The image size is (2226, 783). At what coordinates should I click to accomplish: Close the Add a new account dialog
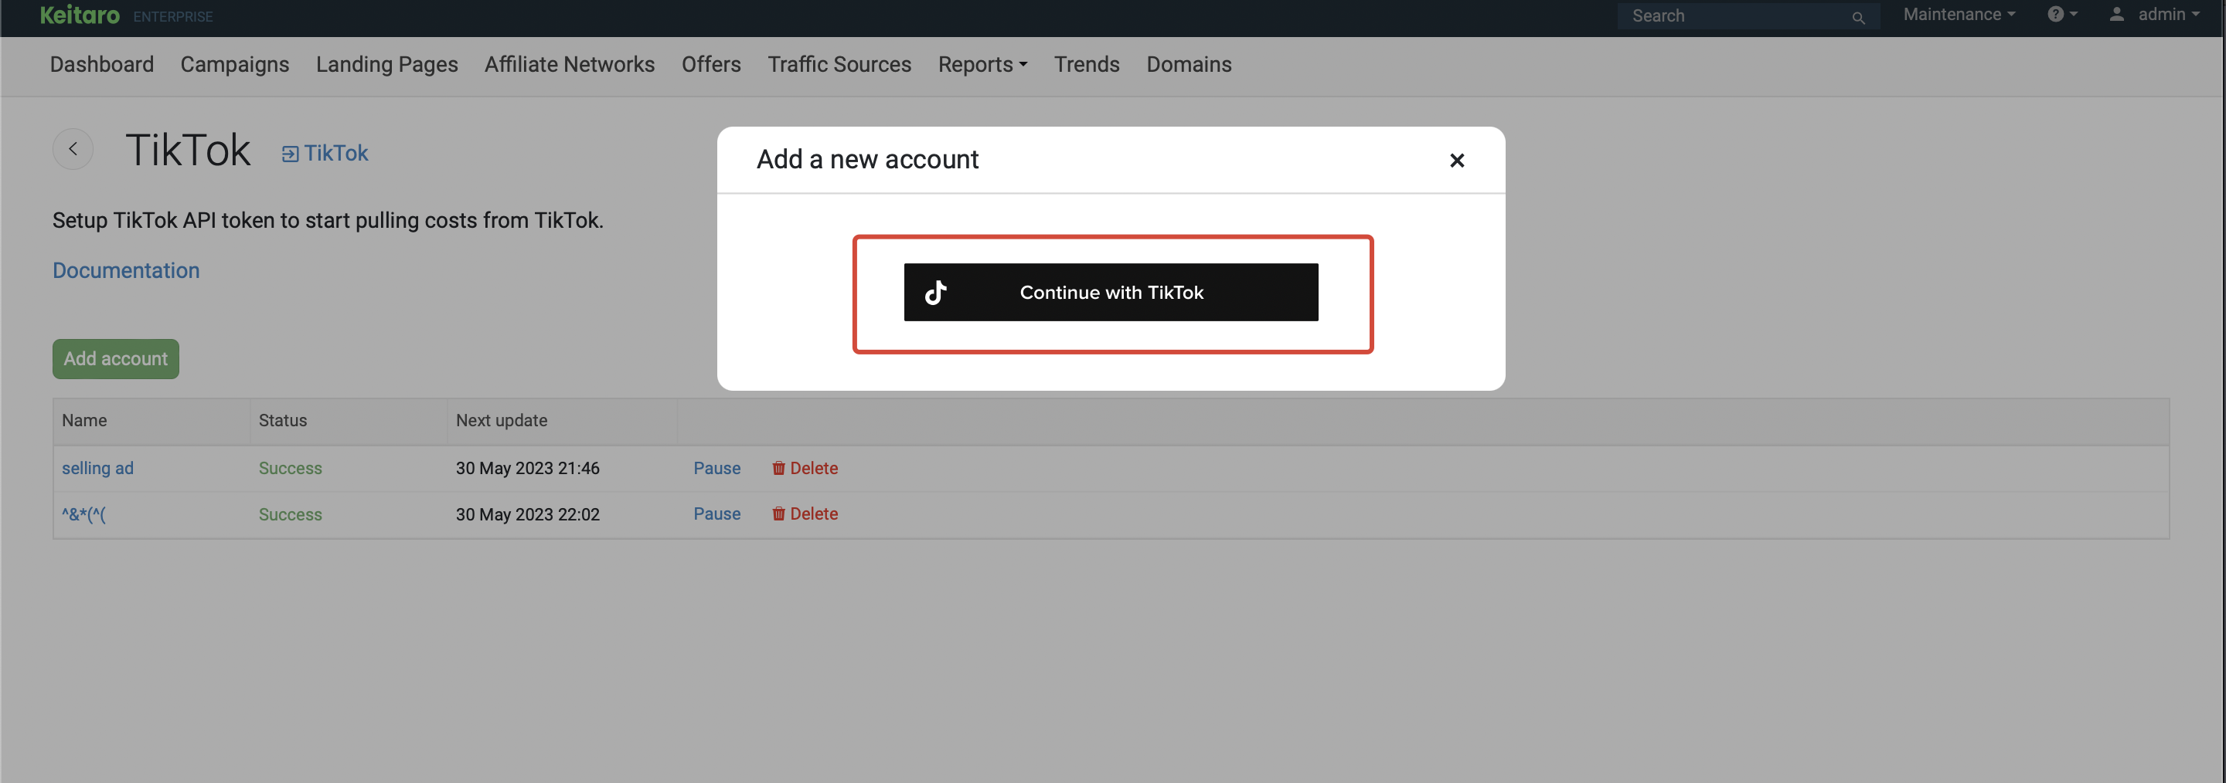(1456, 161)
